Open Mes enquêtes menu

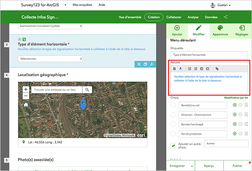click(x=82, y=5)
